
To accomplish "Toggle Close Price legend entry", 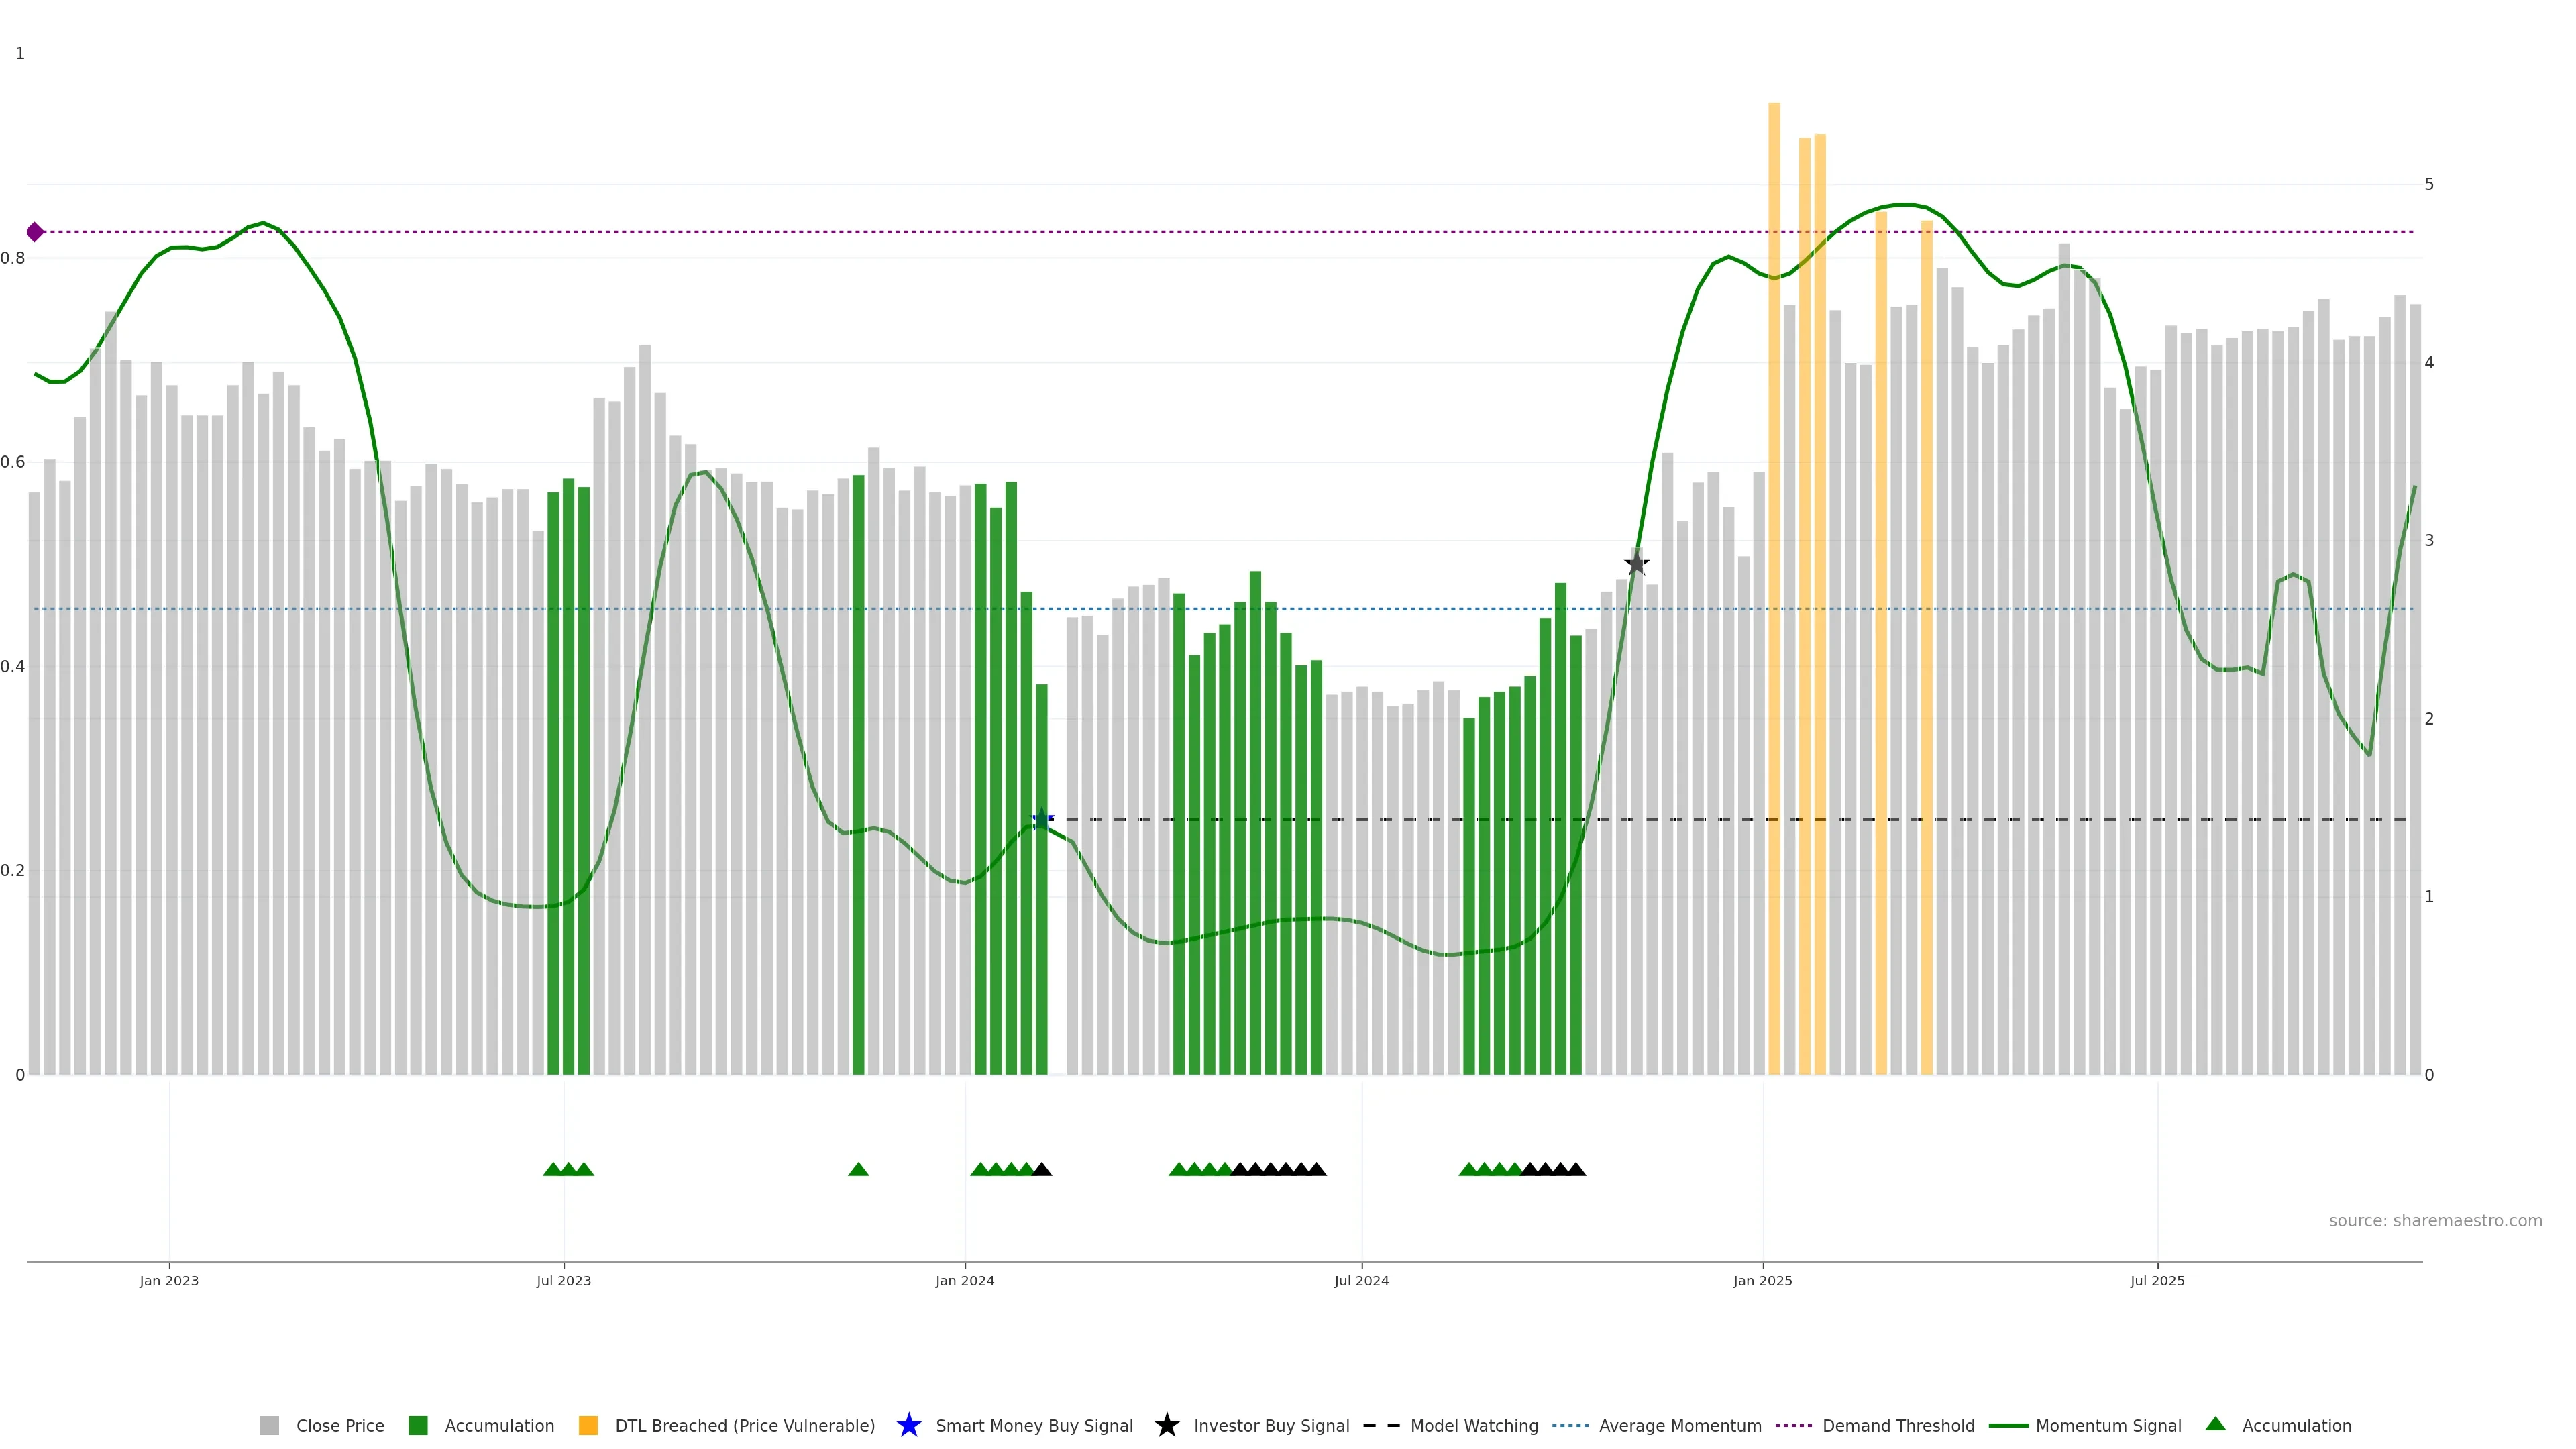I will 339,1426.
